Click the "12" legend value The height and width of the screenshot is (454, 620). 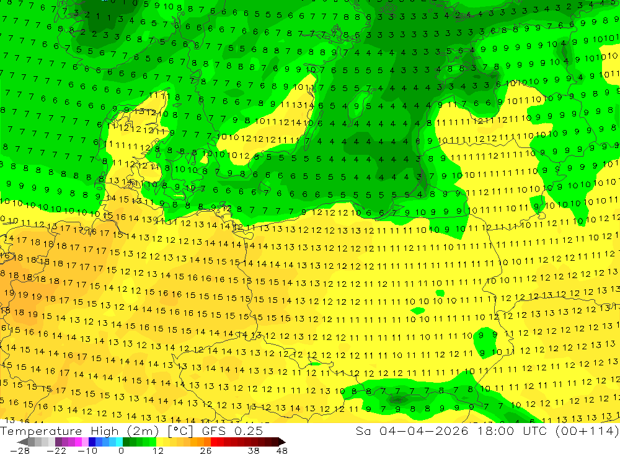157,450
